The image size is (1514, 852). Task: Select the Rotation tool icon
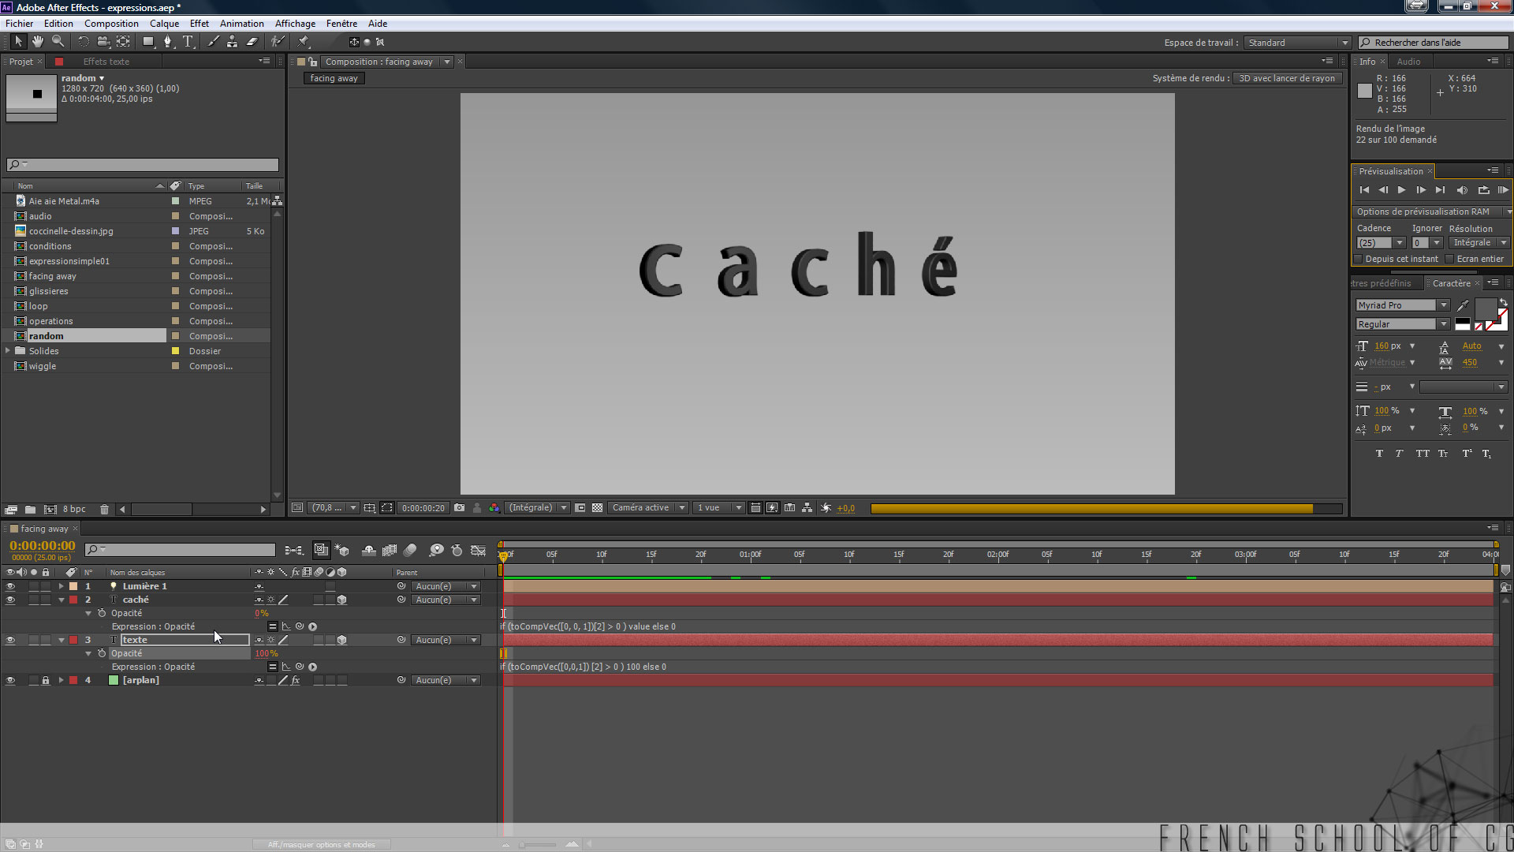pyautogui.click(x=82, y=42)
